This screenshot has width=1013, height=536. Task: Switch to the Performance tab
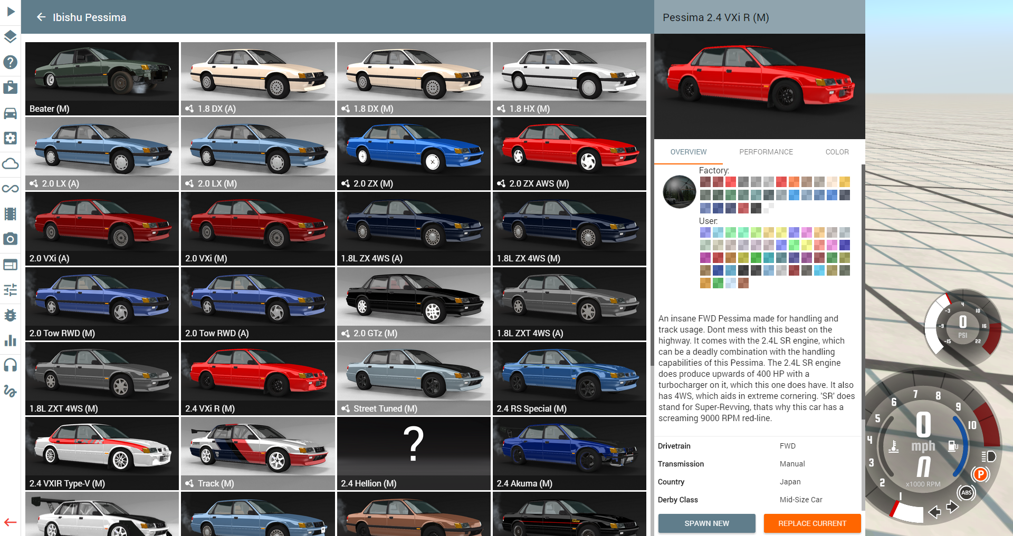[766, 152]
